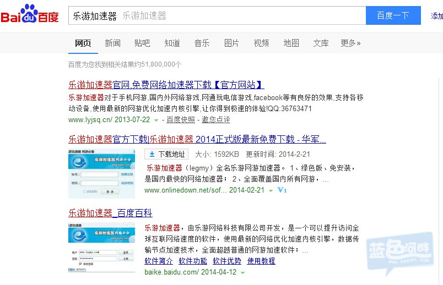Open the 乐游加速器_百度百科 result title
Image resolution: width=443 pixels, height=285 pixels.
pyautogui.click(x=110, y=213)
